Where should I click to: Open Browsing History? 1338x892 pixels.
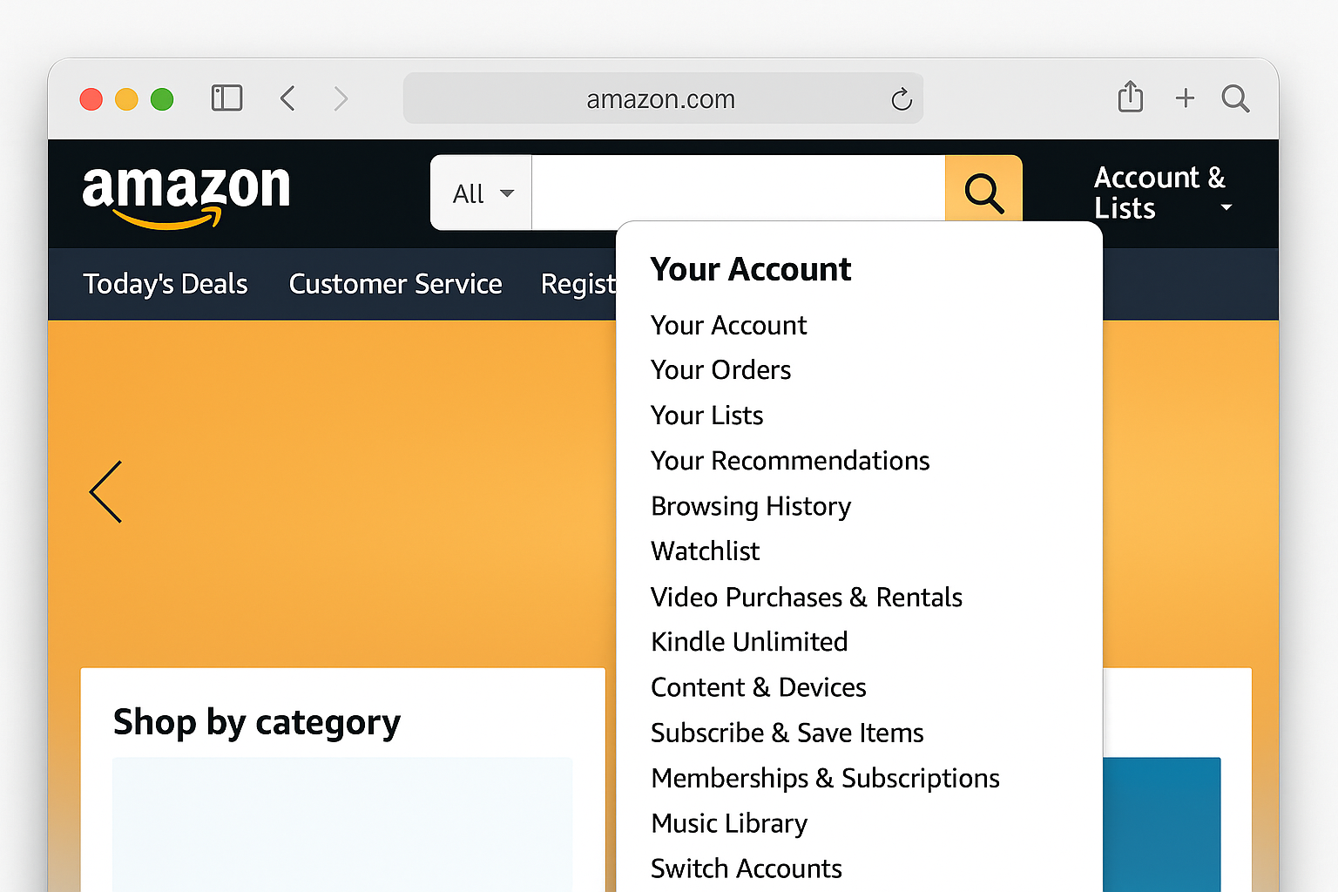(x=751, y=506)
